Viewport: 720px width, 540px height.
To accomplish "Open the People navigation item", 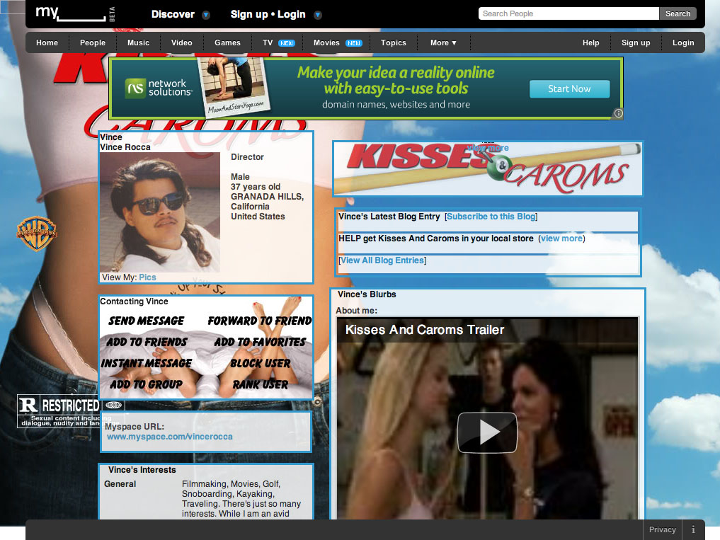I will click(x=93, y=42).
